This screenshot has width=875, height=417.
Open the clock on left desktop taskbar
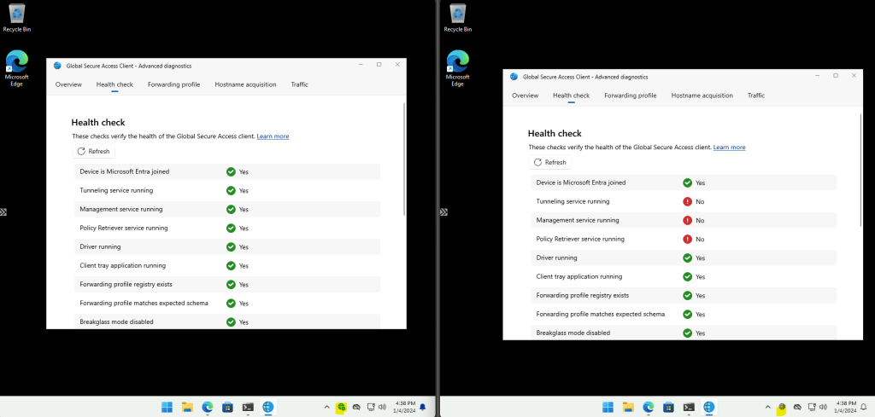(405, 407)
